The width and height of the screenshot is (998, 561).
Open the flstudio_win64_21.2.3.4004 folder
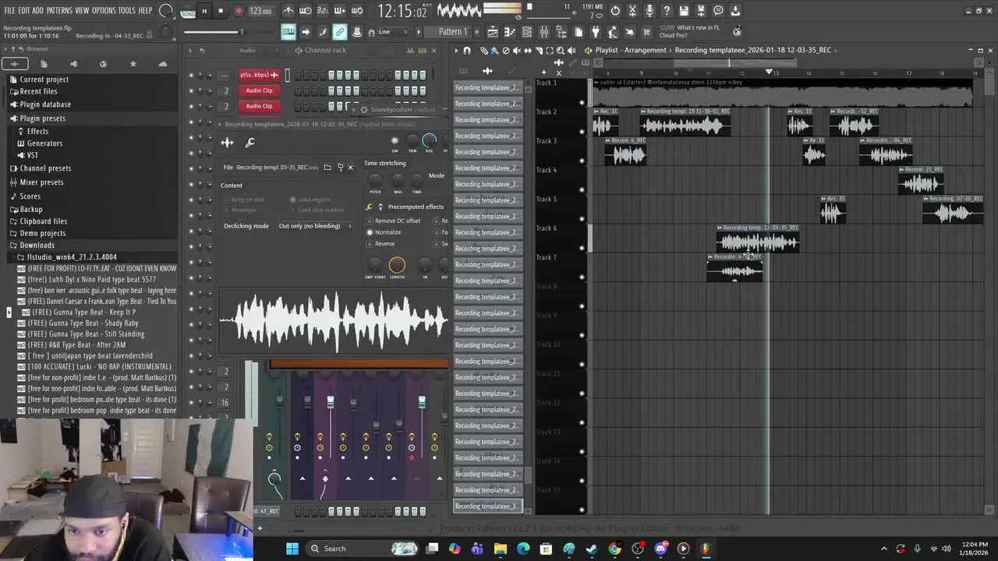(x=72, y=257)
